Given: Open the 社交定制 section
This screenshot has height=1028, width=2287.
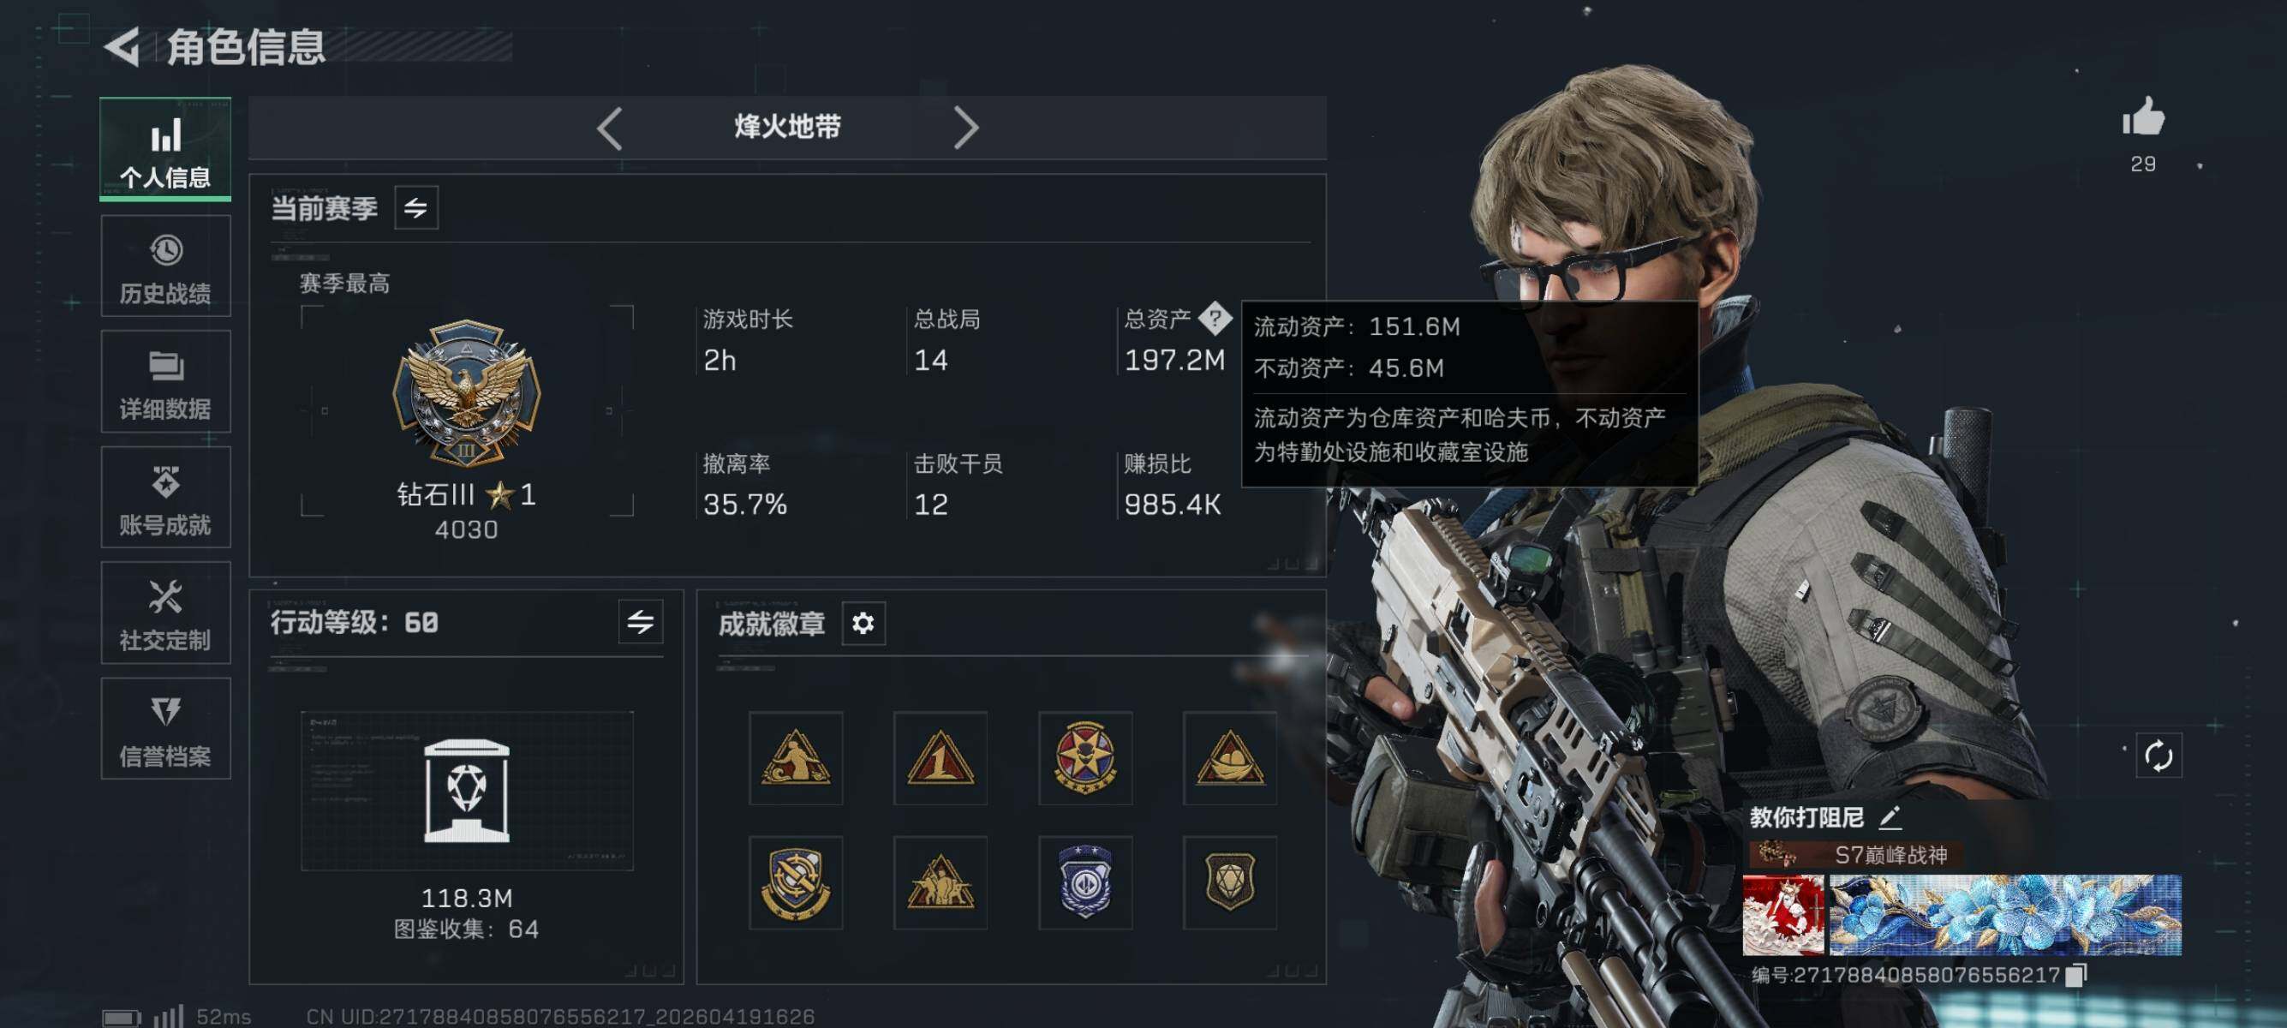Looking at the screenshot, I should pos(166,613).
